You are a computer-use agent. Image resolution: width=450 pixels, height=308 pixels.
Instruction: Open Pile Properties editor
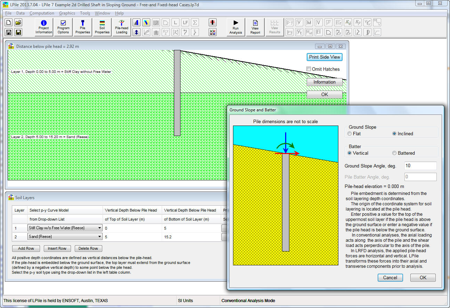click(83, 27)
